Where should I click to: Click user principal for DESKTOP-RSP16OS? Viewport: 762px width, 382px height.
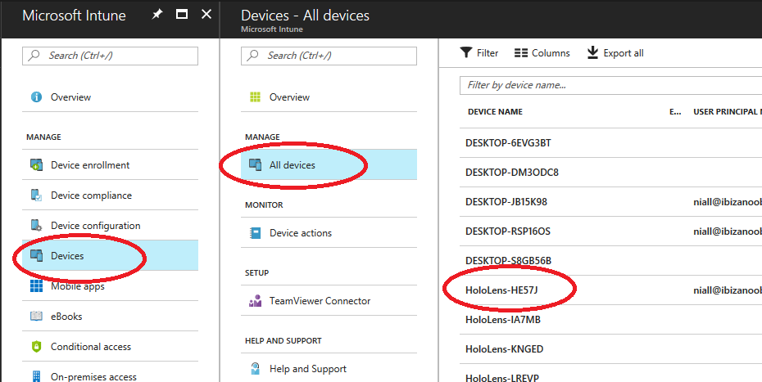pyautogui.click(x=728, y=231)
